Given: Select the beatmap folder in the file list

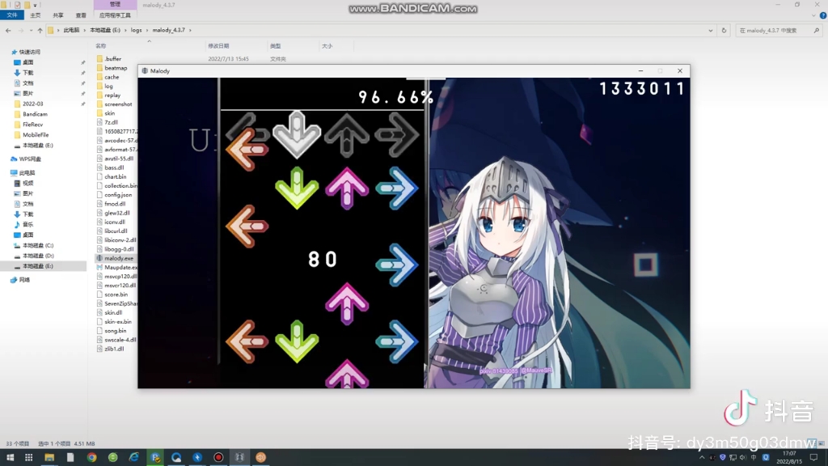Looking at the screenshot, I should click(x=116, y=68).
